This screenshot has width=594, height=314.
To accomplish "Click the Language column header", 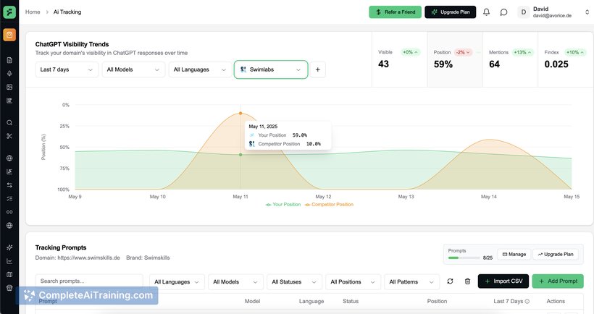I will pyautogui.click(x=311, y=302).
